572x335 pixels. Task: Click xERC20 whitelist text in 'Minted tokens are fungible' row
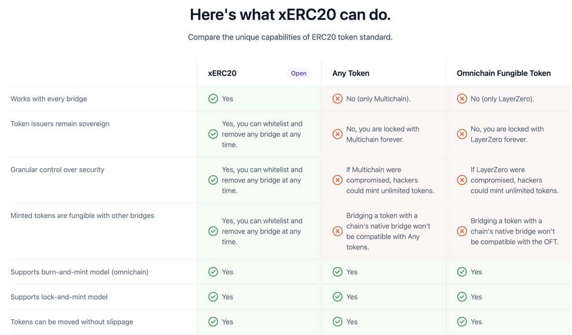tap(262, 231)
